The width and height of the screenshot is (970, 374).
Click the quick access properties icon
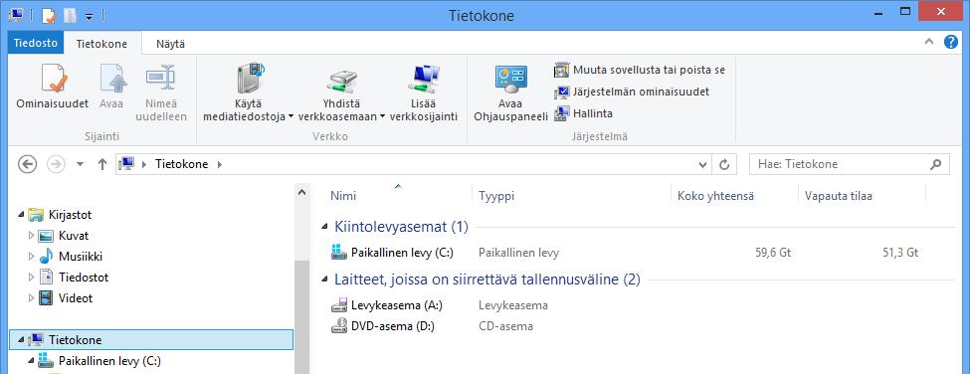tap(49, 16)
